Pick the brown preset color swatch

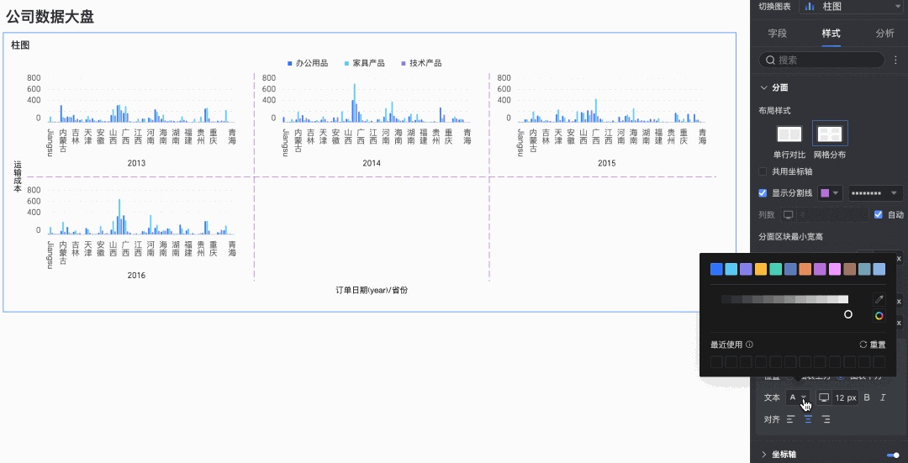coord(849,269)
